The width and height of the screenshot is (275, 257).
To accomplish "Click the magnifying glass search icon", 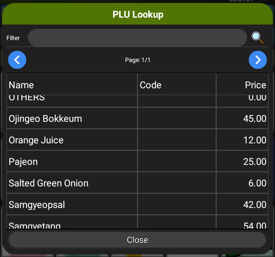I will click(257, 38).
